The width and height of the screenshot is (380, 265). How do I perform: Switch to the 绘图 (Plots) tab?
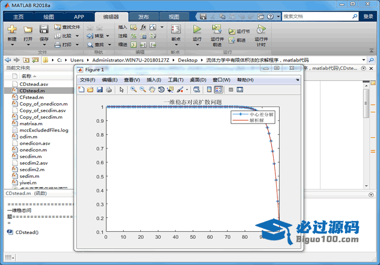(49, 16)
